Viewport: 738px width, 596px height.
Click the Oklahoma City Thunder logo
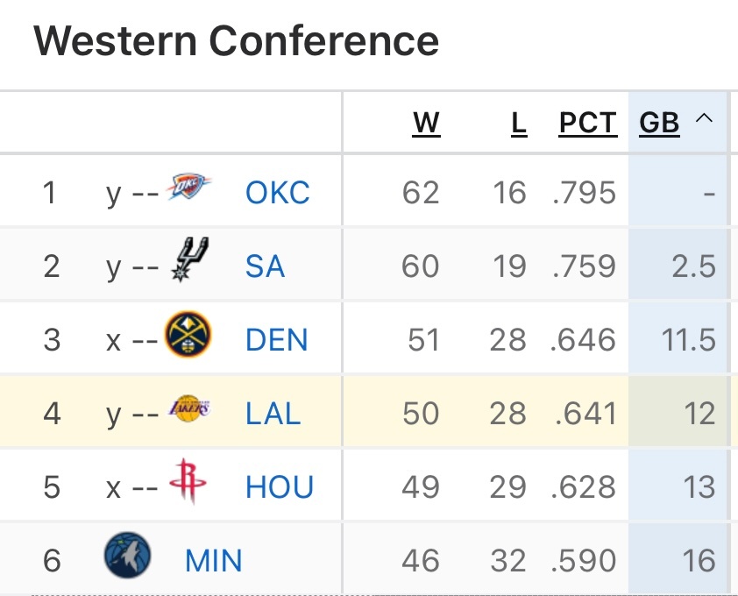(188, 187)
